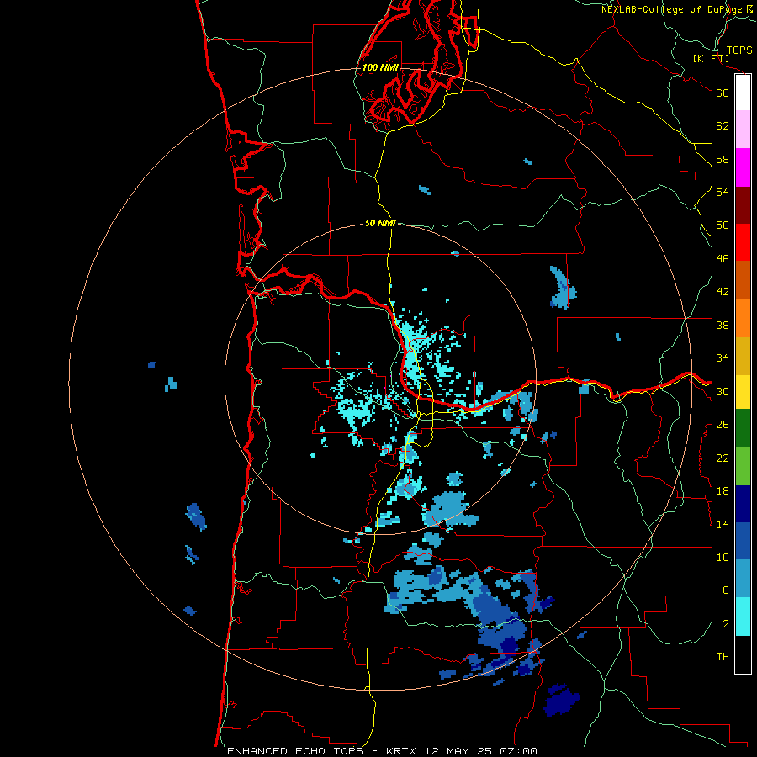
Task: Click the dark green legend swatch
Action: point(743,428)
